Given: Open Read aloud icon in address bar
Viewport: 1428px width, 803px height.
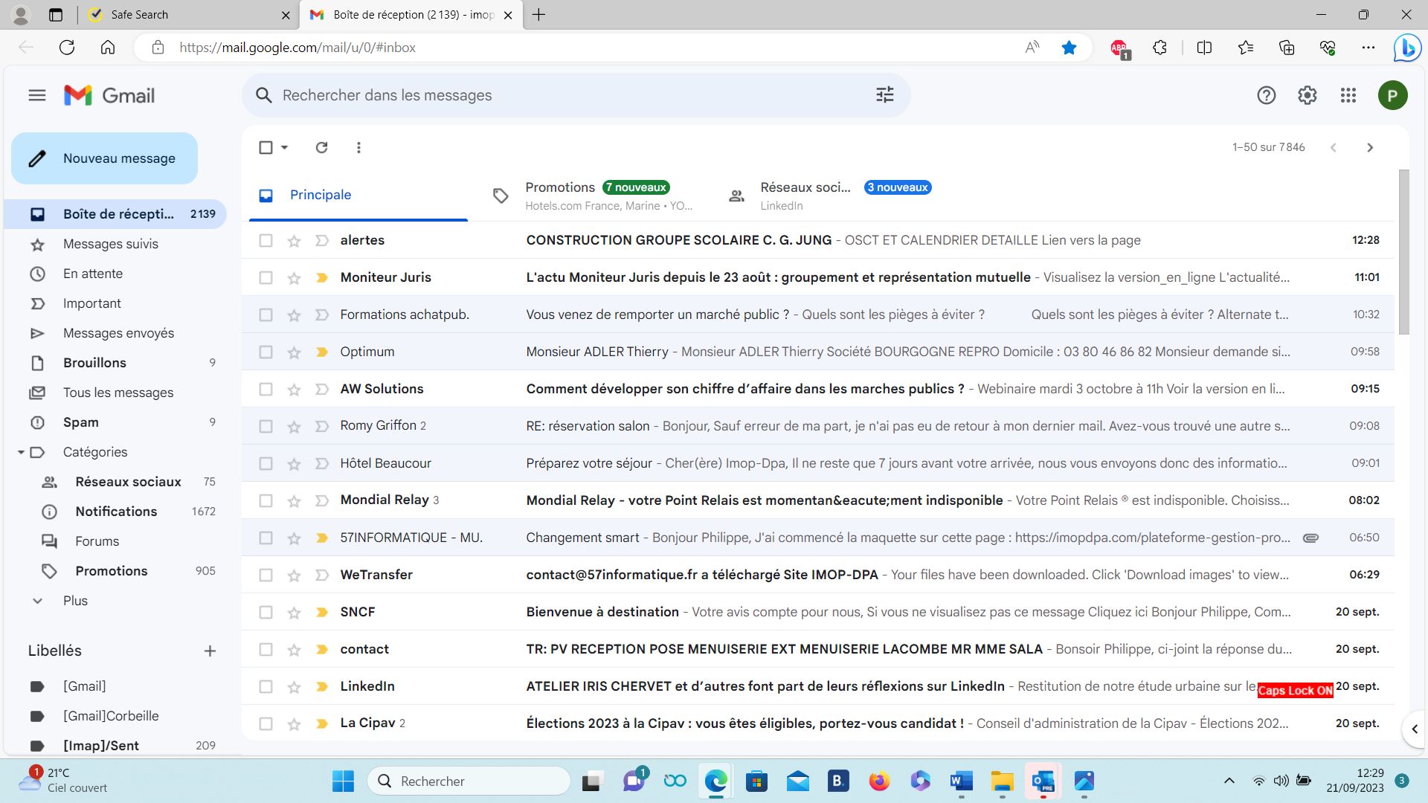Looking at the screenshot, I should pos(1032,48).
